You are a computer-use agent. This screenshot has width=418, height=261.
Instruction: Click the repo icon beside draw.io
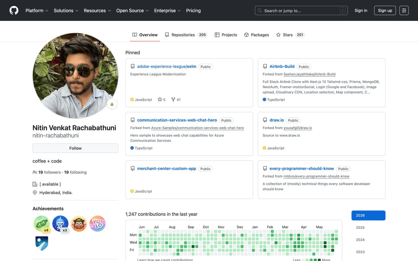265,120
